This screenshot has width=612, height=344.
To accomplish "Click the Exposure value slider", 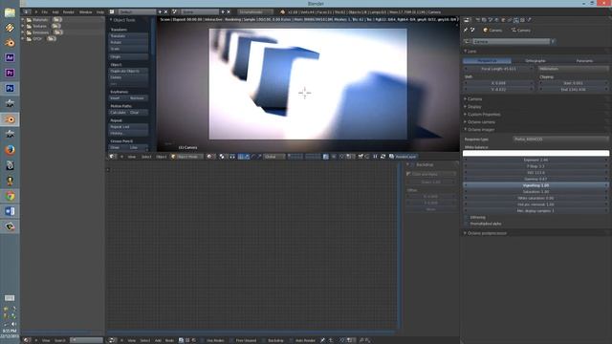I will pos(535,160).
